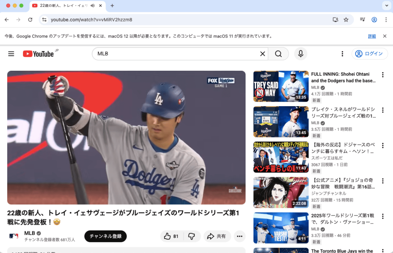
Task: Open the Chrome profile icon
Action: point(374,20)
